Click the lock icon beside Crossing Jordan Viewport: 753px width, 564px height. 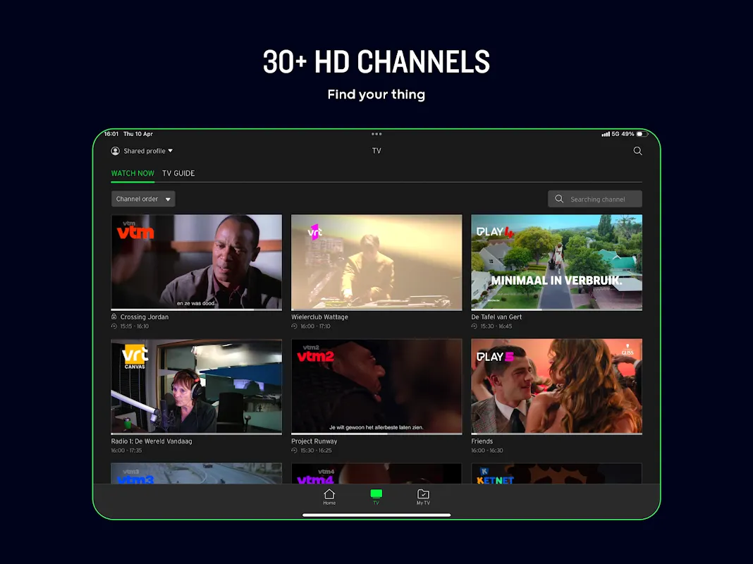114,317
